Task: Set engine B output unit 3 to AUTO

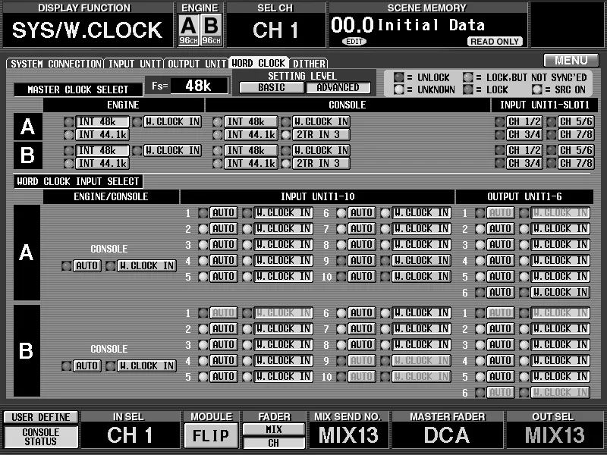Action: (x=501, y=344)
